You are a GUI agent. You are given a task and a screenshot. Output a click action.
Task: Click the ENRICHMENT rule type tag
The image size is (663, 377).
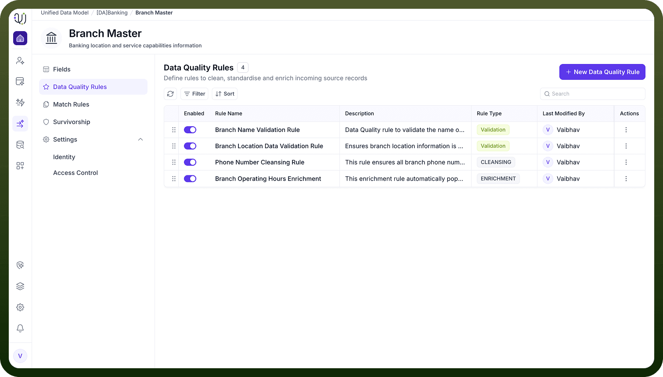[498, 179]
